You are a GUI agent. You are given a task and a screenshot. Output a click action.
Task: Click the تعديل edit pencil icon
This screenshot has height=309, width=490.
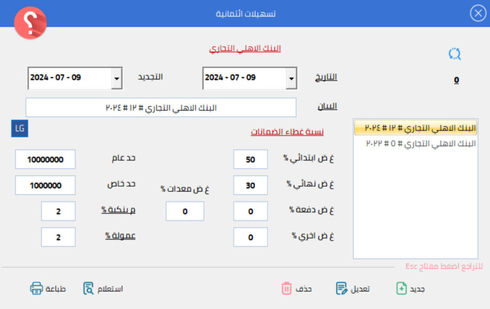click(341, 288)
